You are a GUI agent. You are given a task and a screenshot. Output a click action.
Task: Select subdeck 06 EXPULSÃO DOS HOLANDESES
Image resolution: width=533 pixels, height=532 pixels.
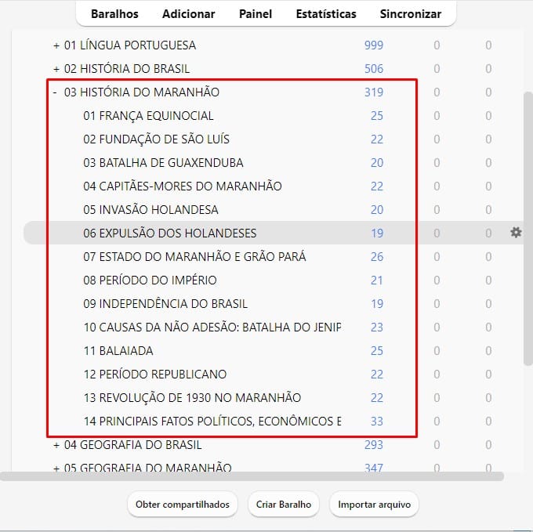coord(170,233)
